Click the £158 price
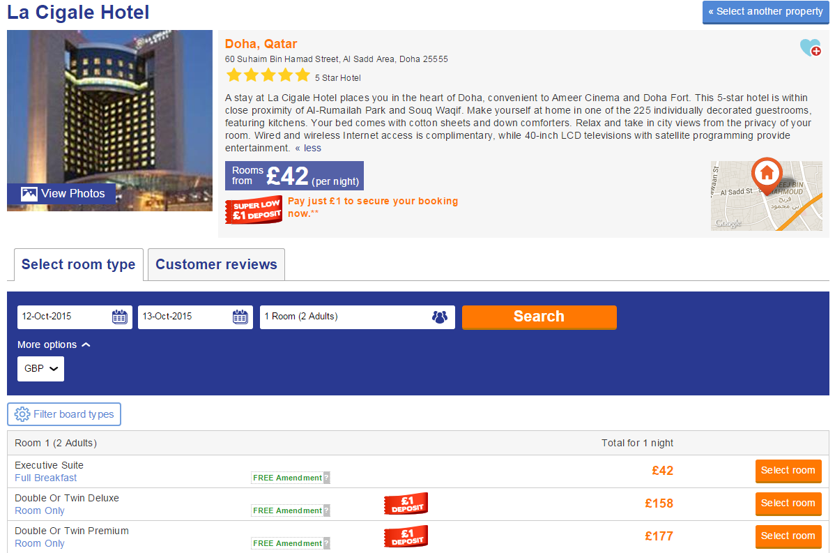The height and width of the screenshot is (553, 835). pos(659,503)
